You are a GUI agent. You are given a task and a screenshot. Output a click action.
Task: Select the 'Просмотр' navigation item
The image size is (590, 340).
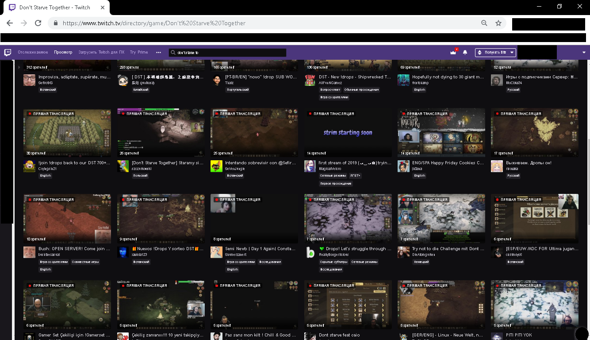pos(63,52)
